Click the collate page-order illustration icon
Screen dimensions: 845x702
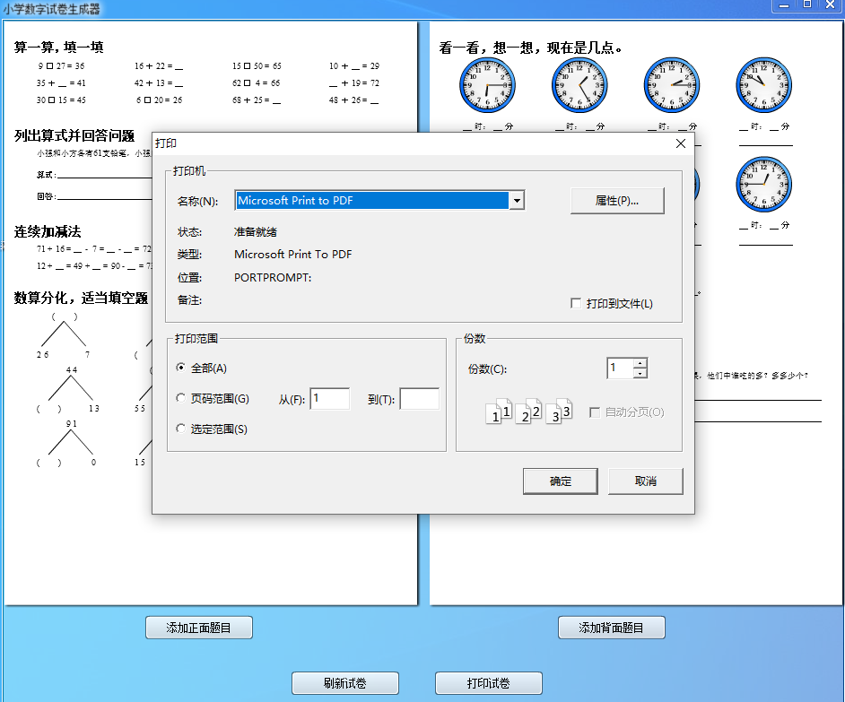[x=528, y=412]
